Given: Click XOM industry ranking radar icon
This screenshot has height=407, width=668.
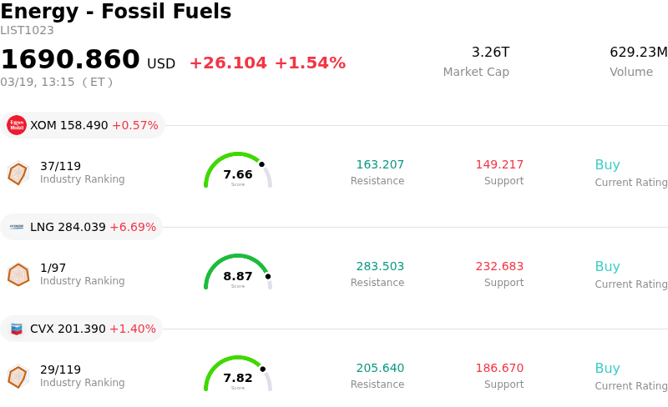Looking at the screenshot, I should click(18, 173).
